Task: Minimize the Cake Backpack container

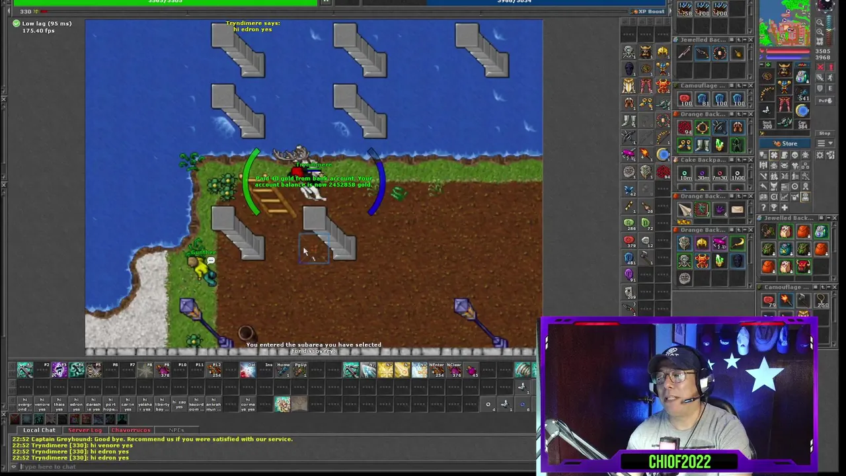Action: (x=745, y=160)
